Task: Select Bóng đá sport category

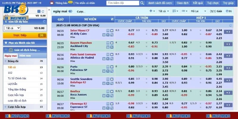Action: point(25,61)
